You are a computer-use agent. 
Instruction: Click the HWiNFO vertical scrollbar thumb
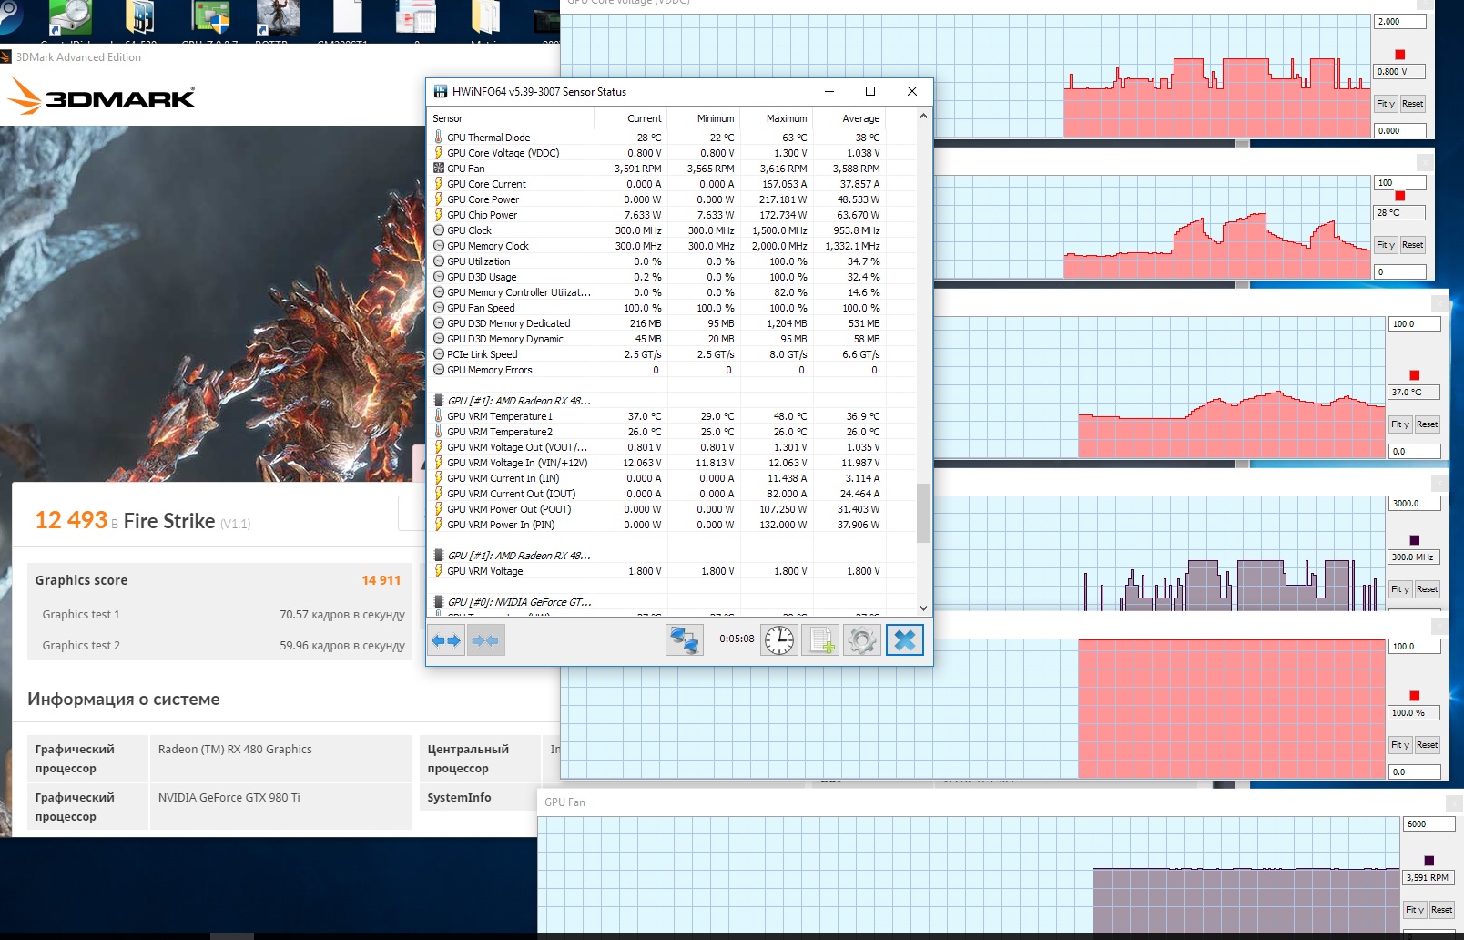click(923, 513)
